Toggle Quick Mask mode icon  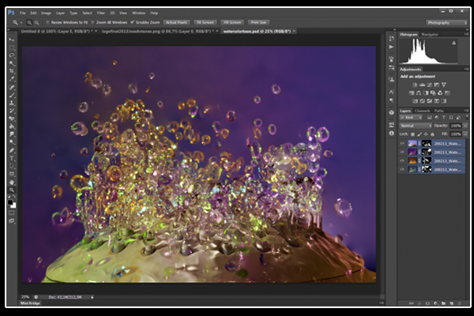click(12, 213)
